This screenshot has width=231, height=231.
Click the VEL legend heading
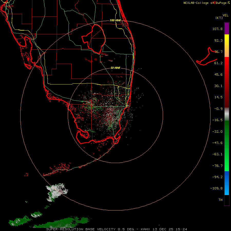[225, 15]
